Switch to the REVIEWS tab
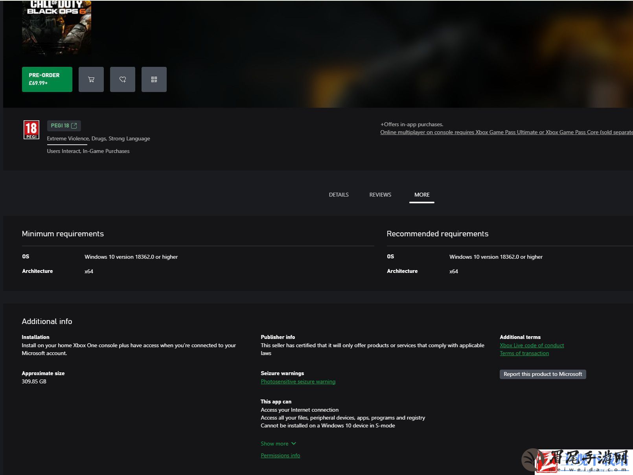The image size is (633, 475). click(x=380, y=195)
